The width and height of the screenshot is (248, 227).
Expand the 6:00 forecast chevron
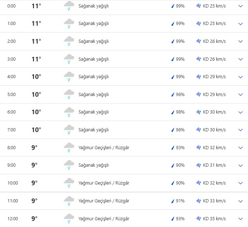click(x=240, y=112)
